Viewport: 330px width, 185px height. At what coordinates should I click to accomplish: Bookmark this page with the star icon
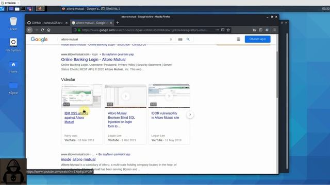pyautogui.click(x=228, y=30)
